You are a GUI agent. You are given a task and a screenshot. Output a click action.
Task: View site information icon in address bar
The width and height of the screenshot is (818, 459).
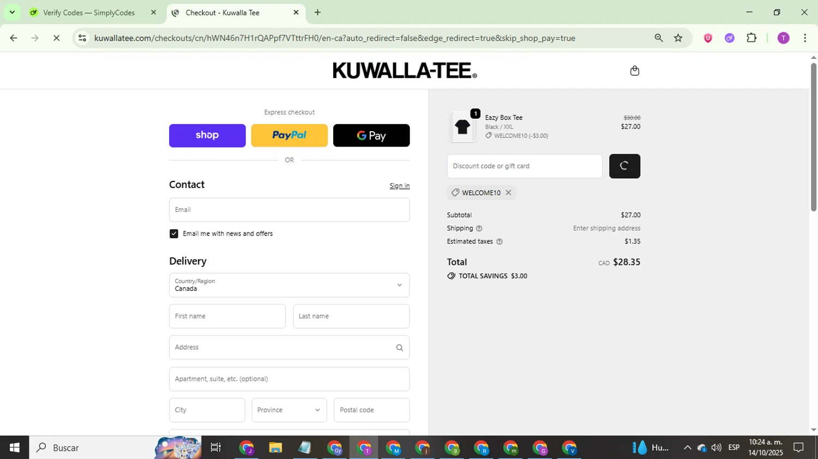tap(82, 38)
